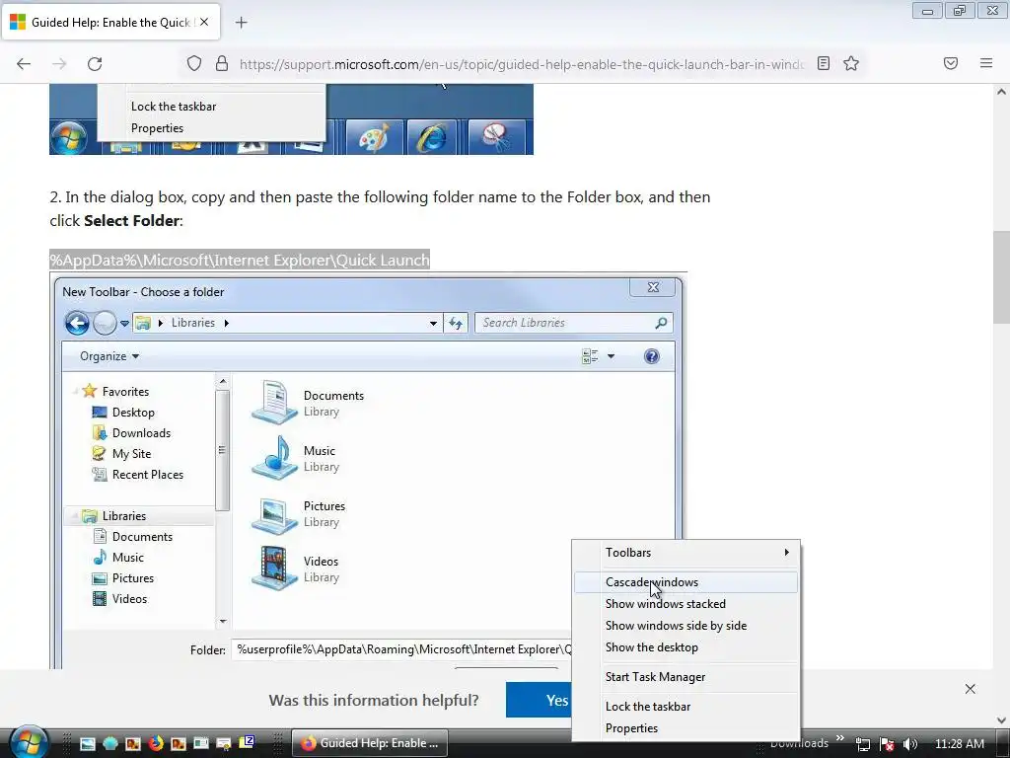Click the highlighted %AppData% Quick Launch path
The height and width of the screenshot is (758, 1010).
point(240,260)
